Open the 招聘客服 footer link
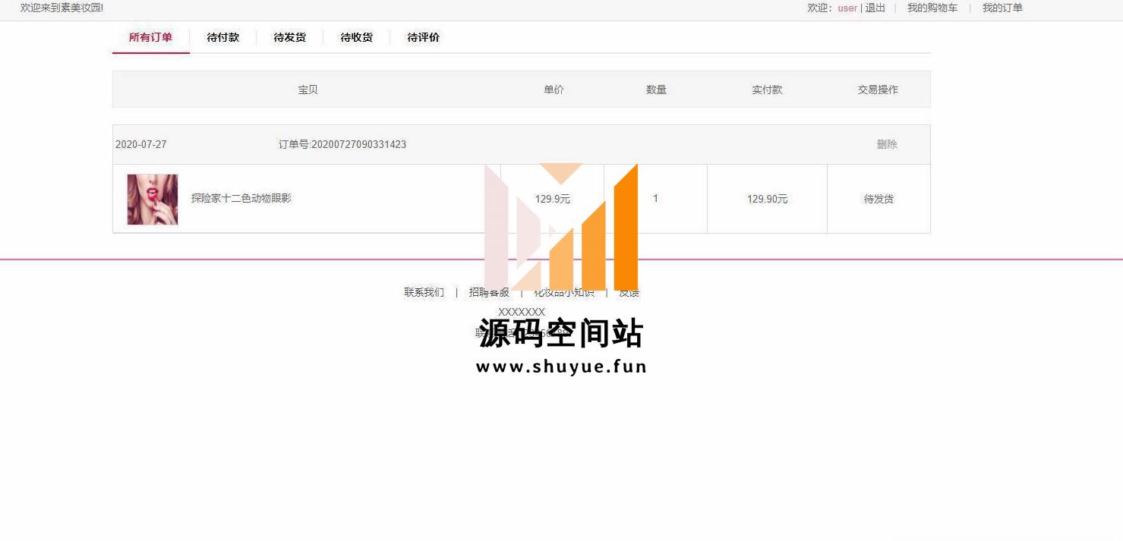The height and width of the screenshot is (541, 1123). click(489, 292)
